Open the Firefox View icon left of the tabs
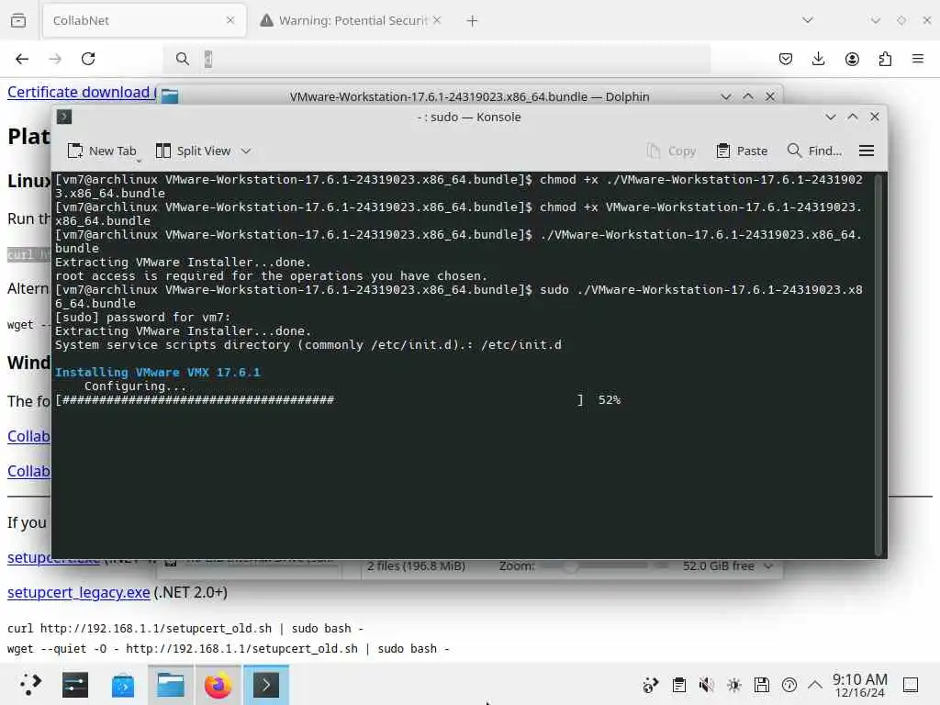Viewport: 940px width, 705px height. click(18, 20)
